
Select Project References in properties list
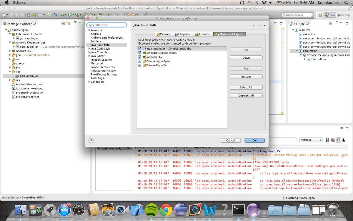pos(103,67)
